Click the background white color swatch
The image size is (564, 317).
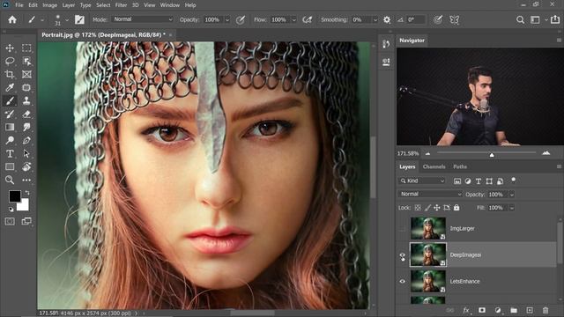pyautogui.click(x=24, y=206)
